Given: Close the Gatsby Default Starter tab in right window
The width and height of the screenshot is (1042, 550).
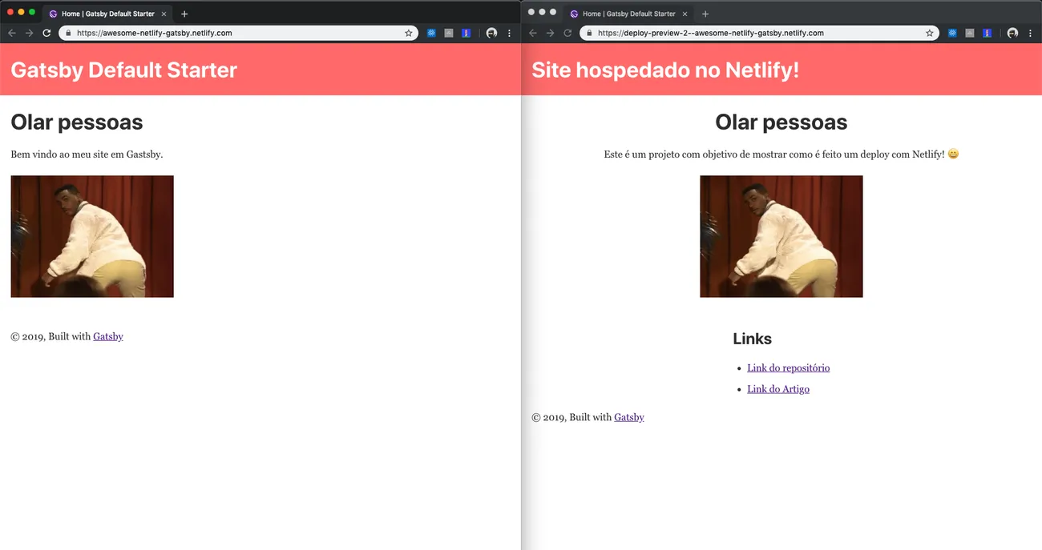Looking at the screenshot, I should coord(685,14).
